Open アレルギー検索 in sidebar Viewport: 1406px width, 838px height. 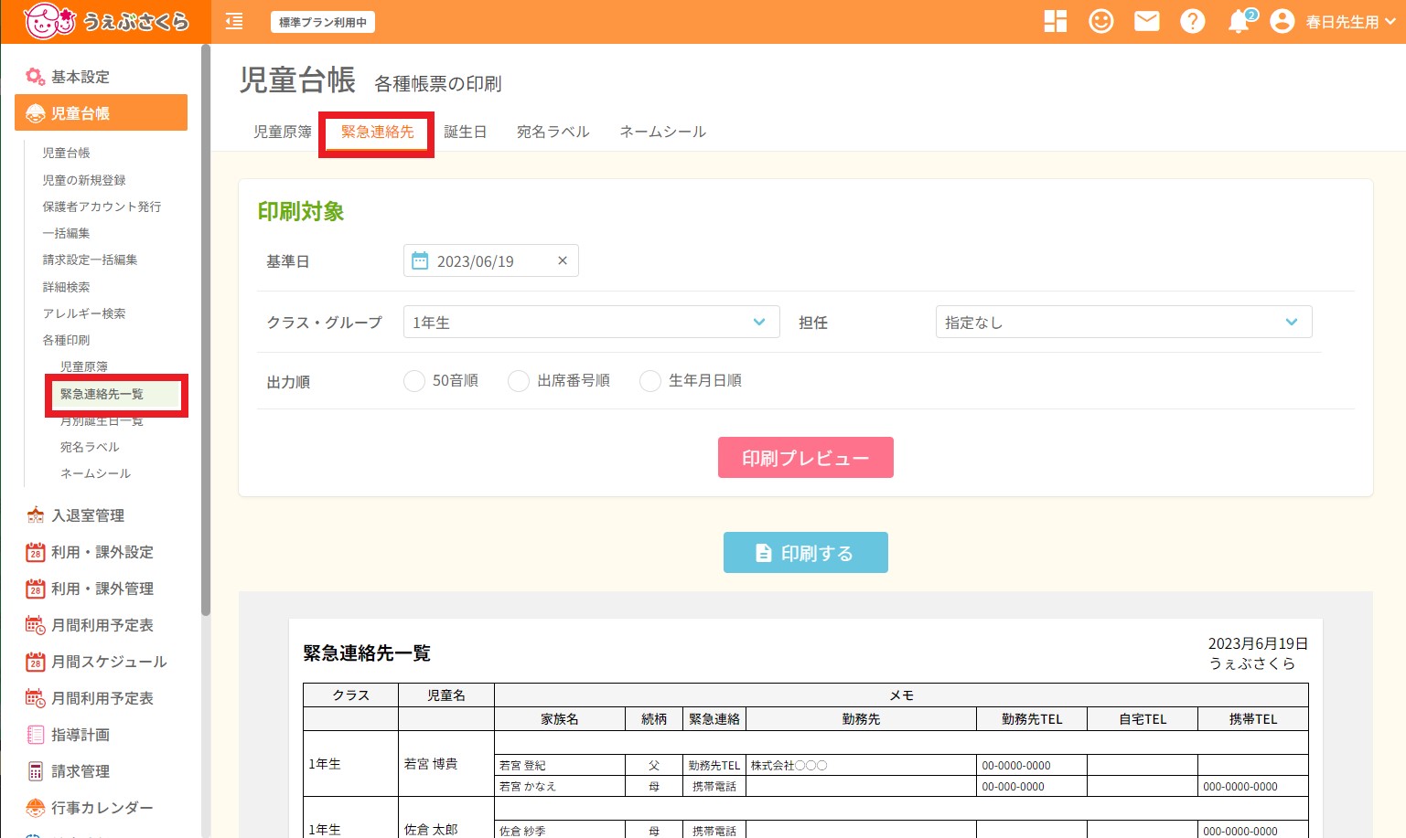(x=84, y=313)
